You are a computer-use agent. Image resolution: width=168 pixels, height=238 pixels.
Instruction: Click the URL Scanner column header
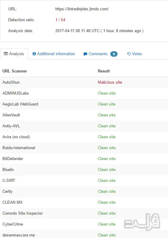[15, 71]
